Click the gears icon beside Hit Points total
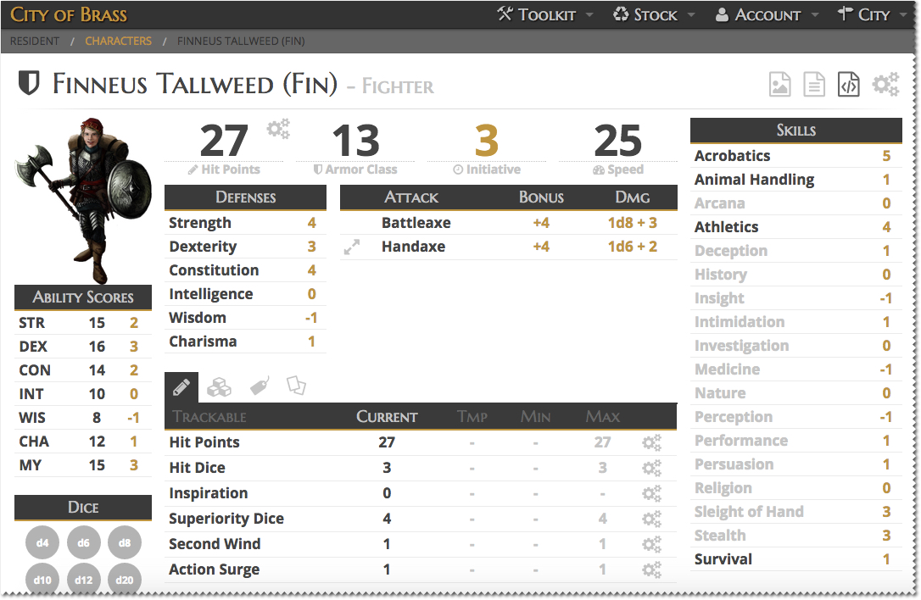 (278, 129)
